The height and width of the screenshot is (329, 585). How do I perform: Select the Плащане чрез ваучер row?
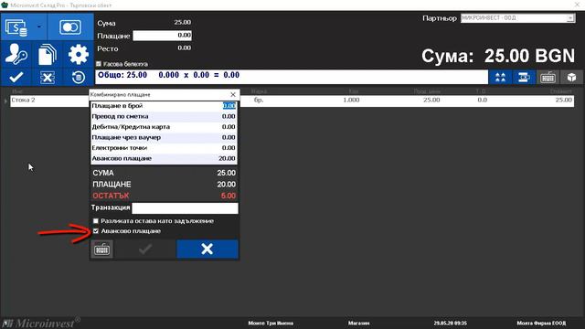pyautogui.click(x=164, y=137)
